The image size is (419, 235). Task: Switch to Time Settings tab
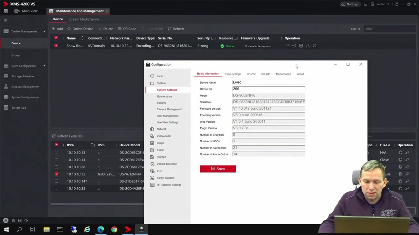[233, 74]
